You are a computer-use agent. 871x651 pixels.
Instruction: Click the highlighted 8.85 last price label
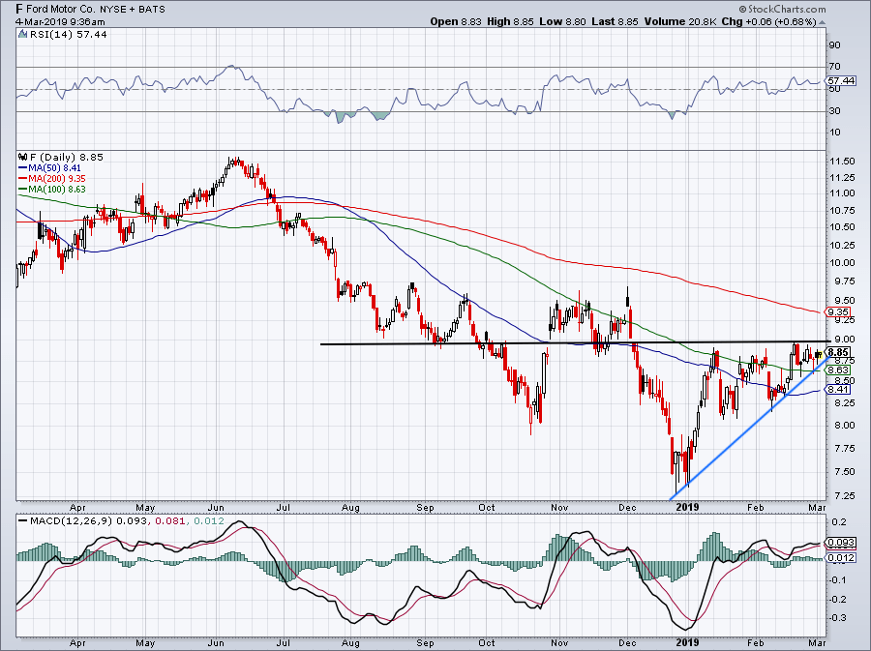point(838,353)
